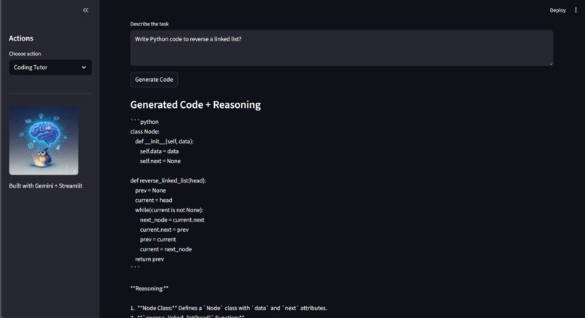Click the Generated Code + Reasoning heading
The height and width of the screenshot is (318, 585).
click(x=195, y=104)
